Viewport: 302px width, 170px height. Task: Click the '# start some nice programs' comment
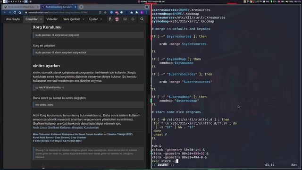pos(176,112)
